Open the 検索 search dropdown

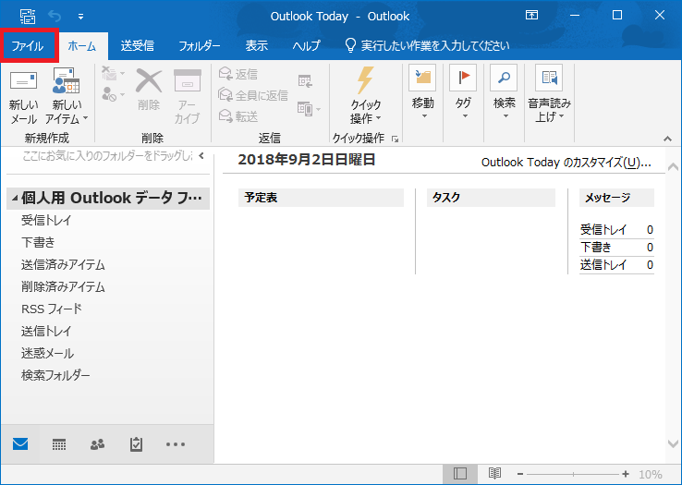(505, 92)
